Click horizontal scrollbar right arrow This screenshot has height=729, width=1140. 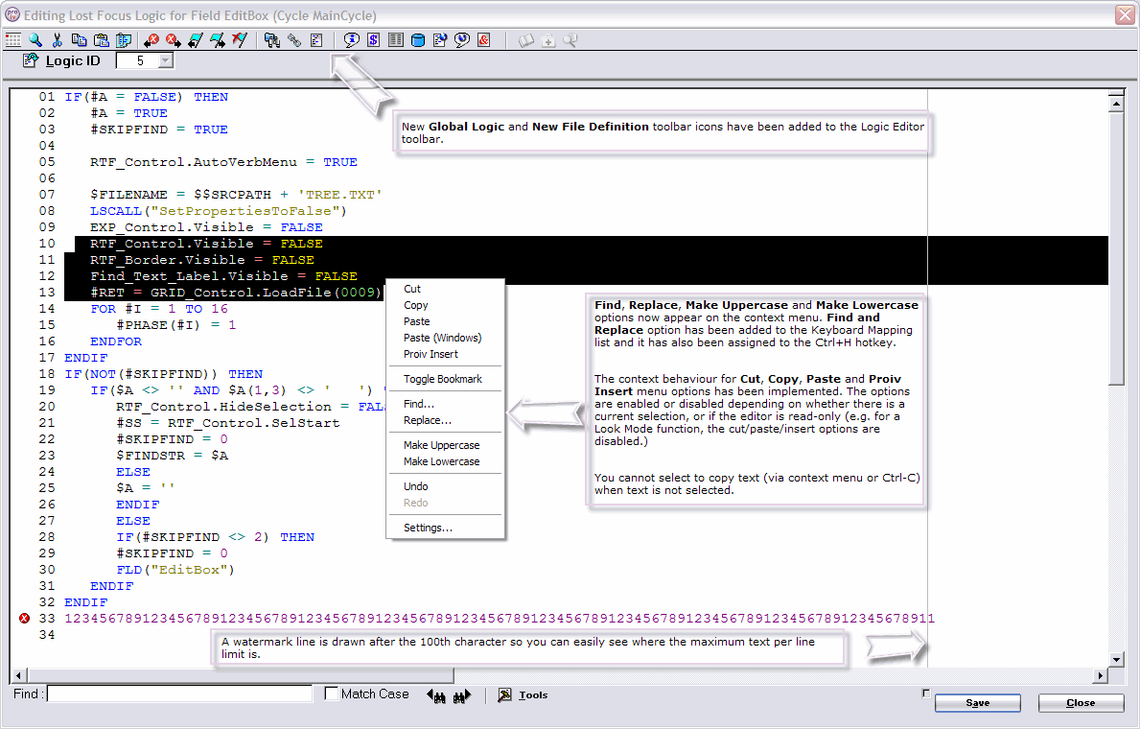coord(1101,676)
